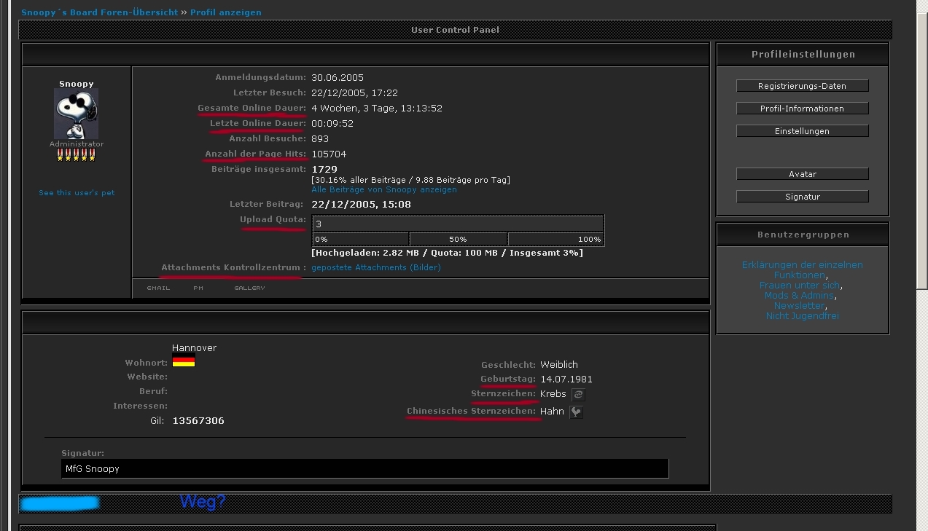Image resolution: width=928 pixels, height=531 pixels.
Task: Click the PM private message button
Action: 198,288
